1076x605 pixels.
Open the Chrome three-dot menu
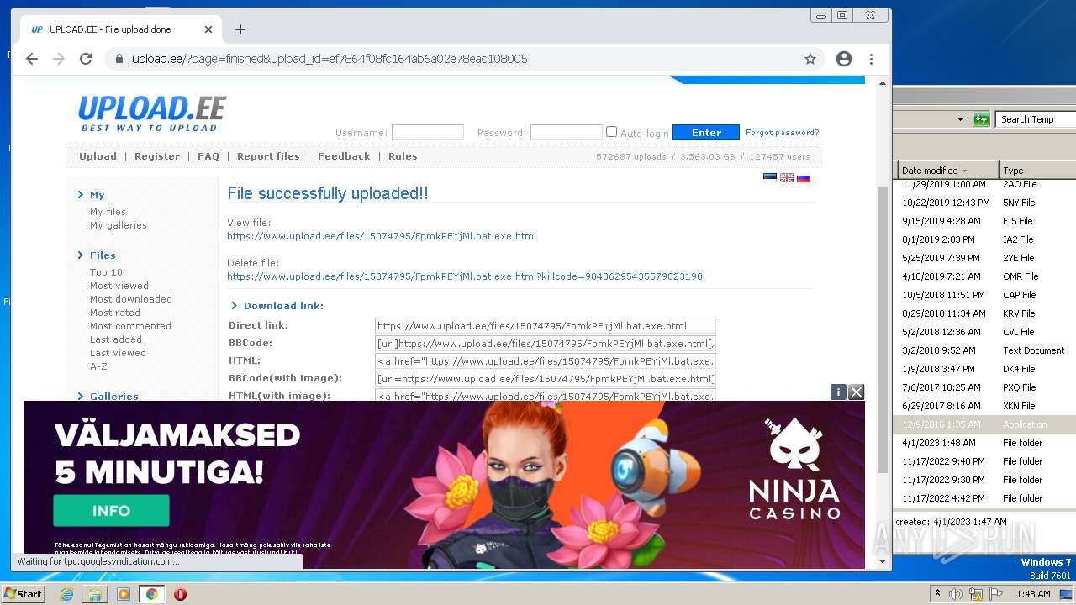coord(871,59)
